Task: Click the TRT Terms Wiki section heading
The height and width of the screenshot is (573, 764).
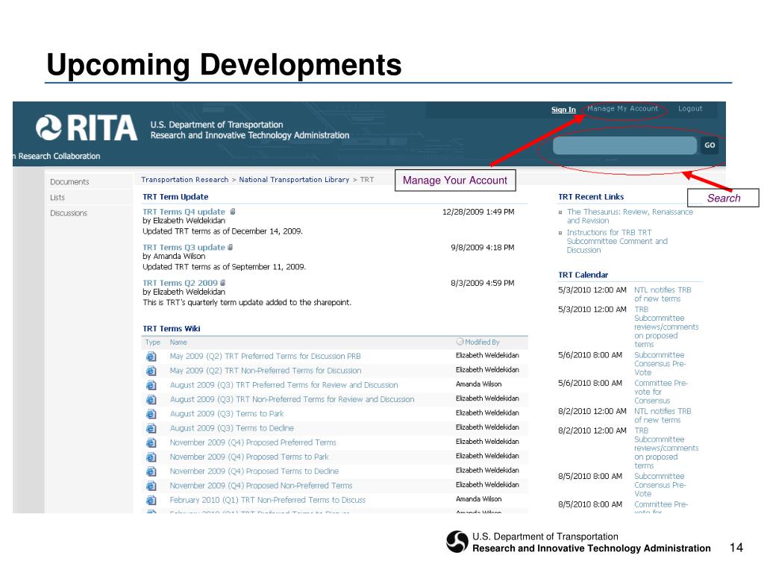Action: pos(172,328)
